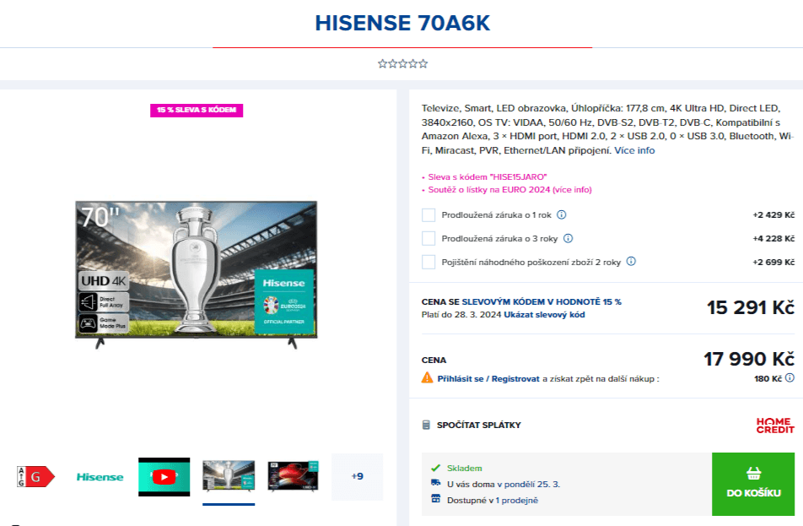Click the HISENSE 70A6K product title
This screenshot has width=803, height=526.
click(x=402, y=23)
